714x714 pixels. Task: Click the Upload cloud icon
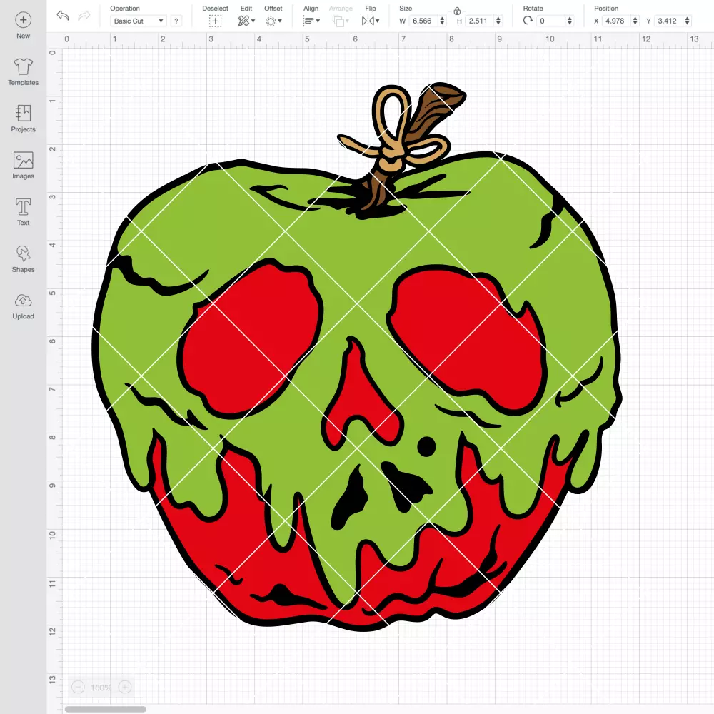tap(24, 301)
